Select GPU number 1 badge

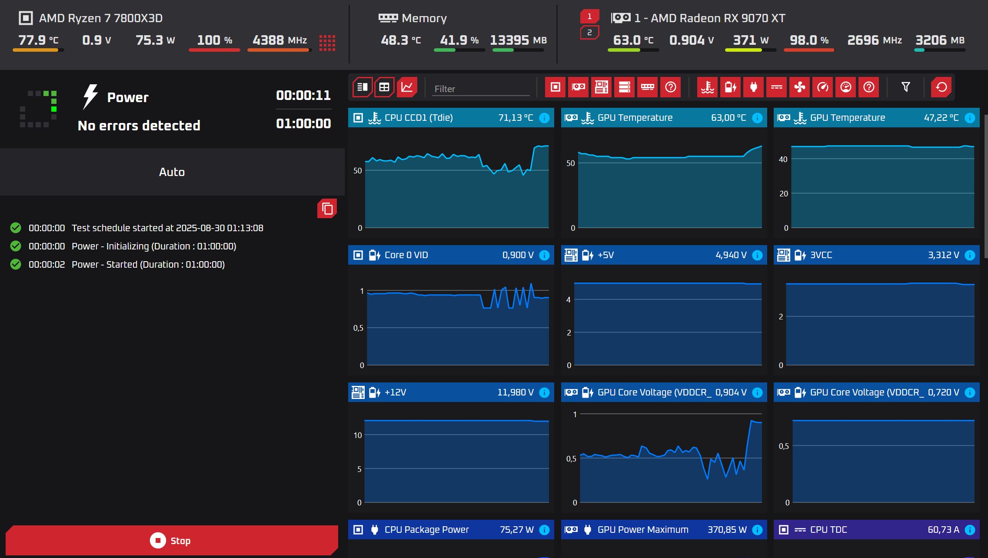point(589,16)
